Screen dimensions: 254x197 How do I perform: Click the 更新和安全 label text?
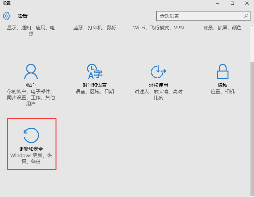tap(31, 149)
